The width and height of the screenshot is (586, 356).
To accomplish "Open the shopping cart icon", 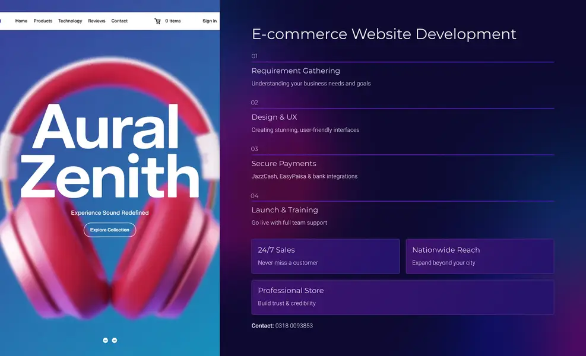I will 157,21.
